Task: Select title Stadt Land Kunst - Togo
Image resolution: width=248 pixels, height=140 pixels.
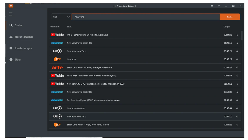Action: [x=88, y=125]
